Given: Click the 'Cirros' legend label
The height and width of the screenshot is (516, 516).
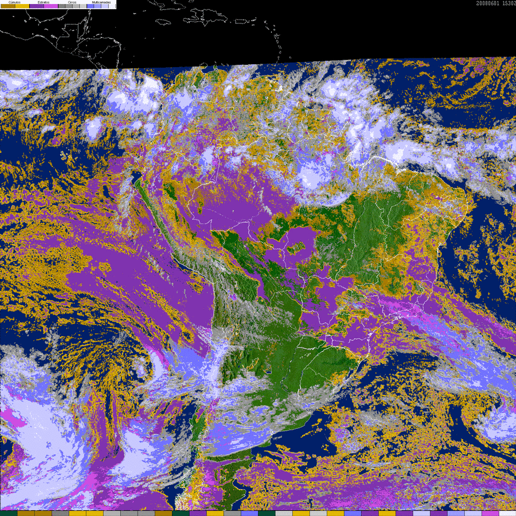Looking at the screenshot, I should 72,2.
